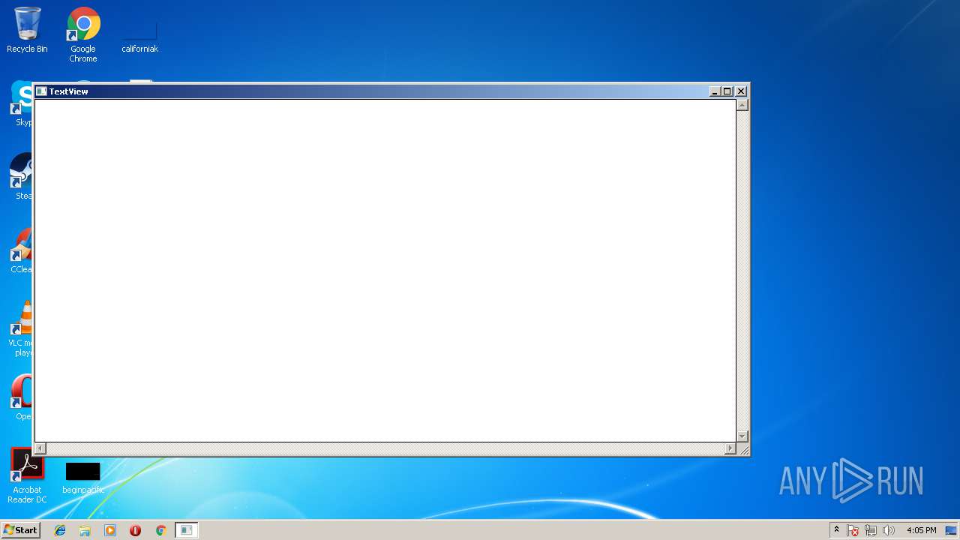
Task: Open Internet Explorer from taskbar
Action: coord(60,530)
